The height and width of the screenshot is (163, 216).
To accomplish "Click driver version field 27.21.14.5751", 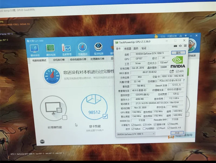I will [x=157, y=103].
